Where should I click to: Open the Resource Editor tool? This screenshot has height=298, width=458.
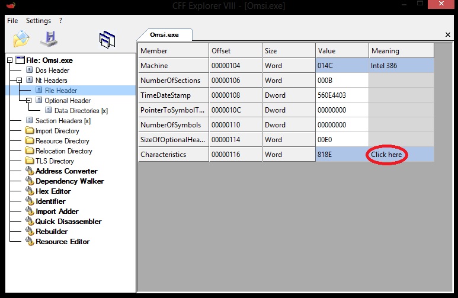62,242
